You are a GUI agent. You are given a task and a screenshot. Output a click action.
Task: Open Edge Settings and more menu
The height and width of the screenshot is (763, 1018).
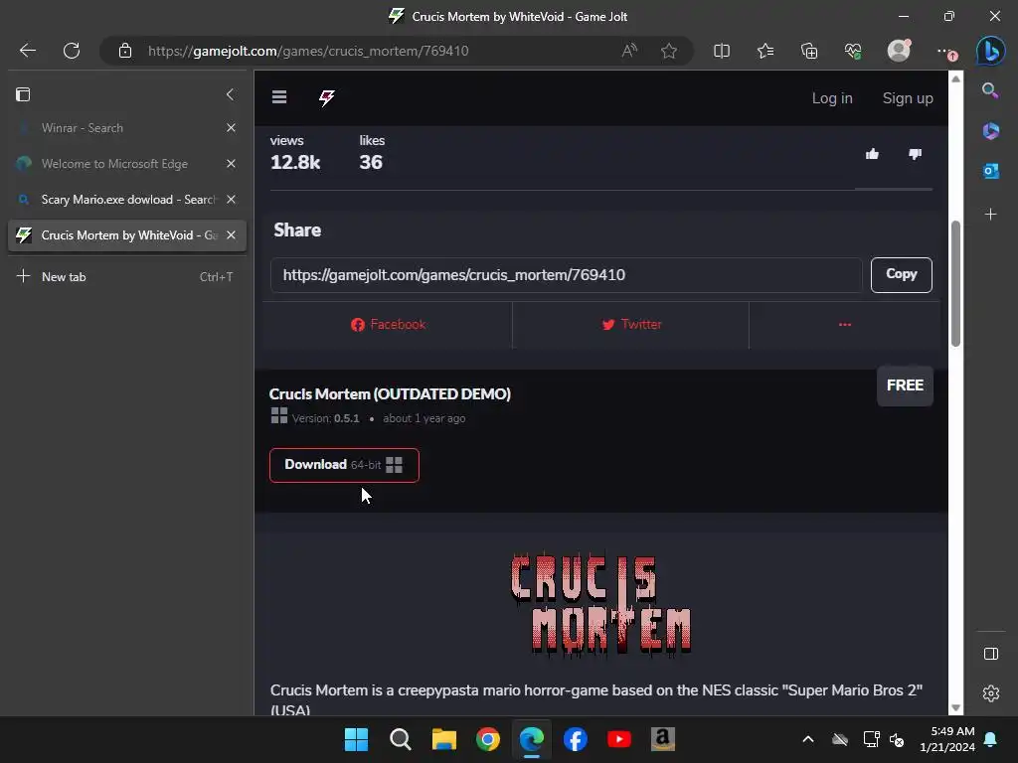point(946,52)
